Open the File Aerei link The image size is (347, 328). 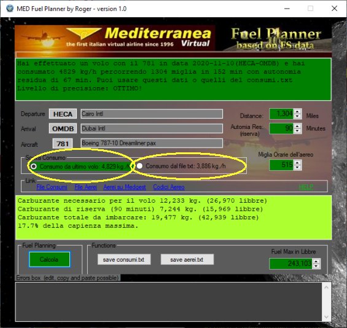click(x=85, y=187)
